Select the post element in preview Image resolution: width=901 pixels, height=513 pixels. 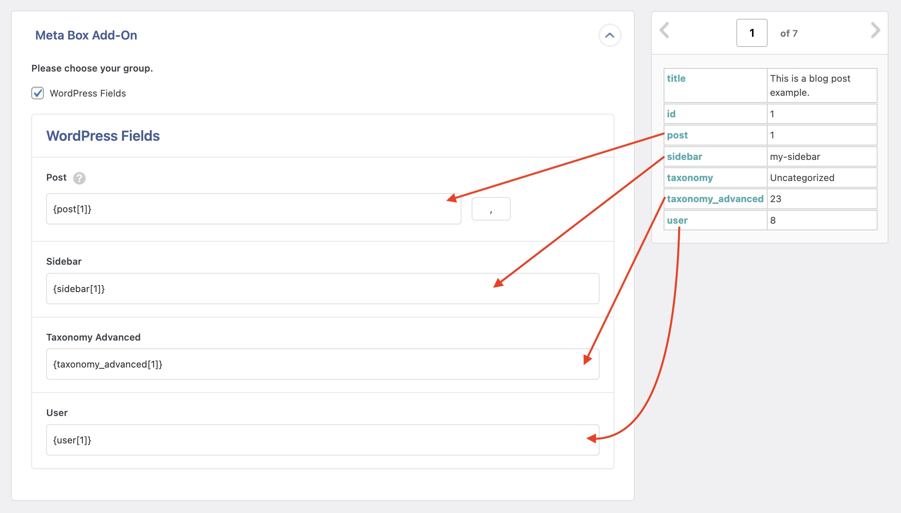677,135
